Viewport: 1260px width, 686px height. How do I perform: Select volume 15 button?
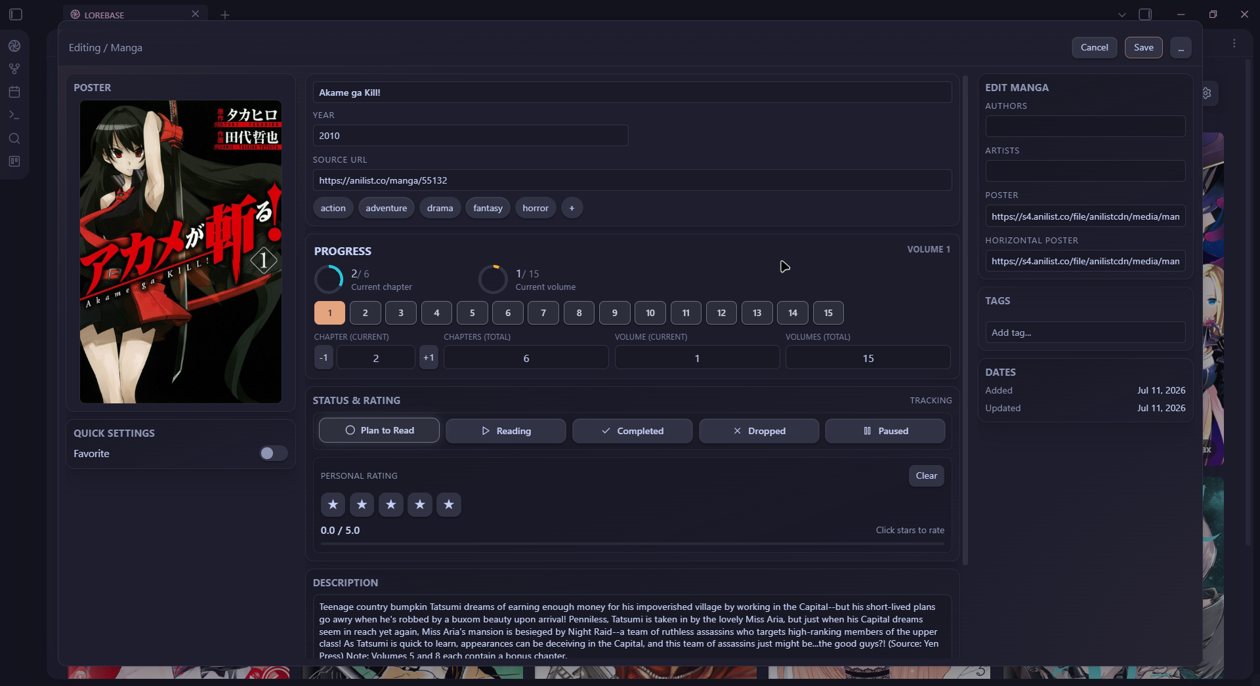click(829, 313)
